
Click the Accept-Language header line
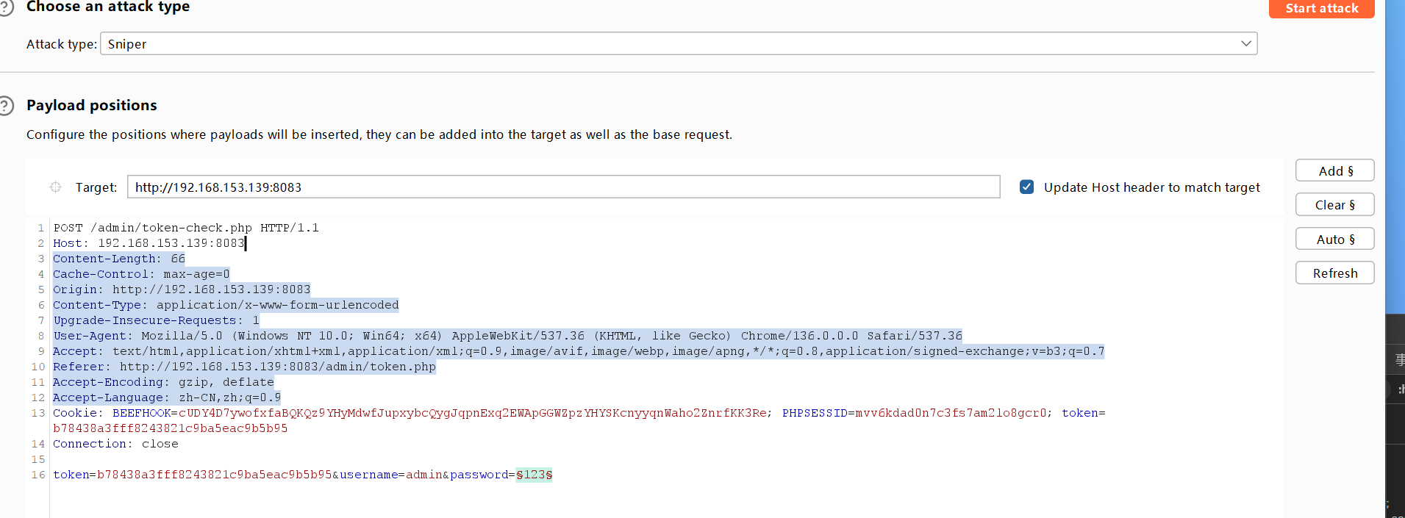[x=167, y=398]
